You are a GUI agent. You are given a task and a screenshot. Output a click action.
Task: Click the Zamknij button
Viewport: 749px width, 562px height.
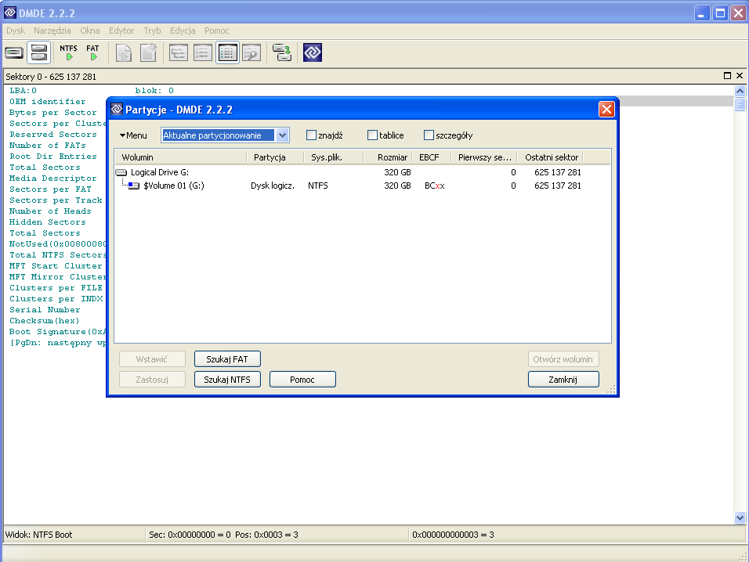(563, 380)
